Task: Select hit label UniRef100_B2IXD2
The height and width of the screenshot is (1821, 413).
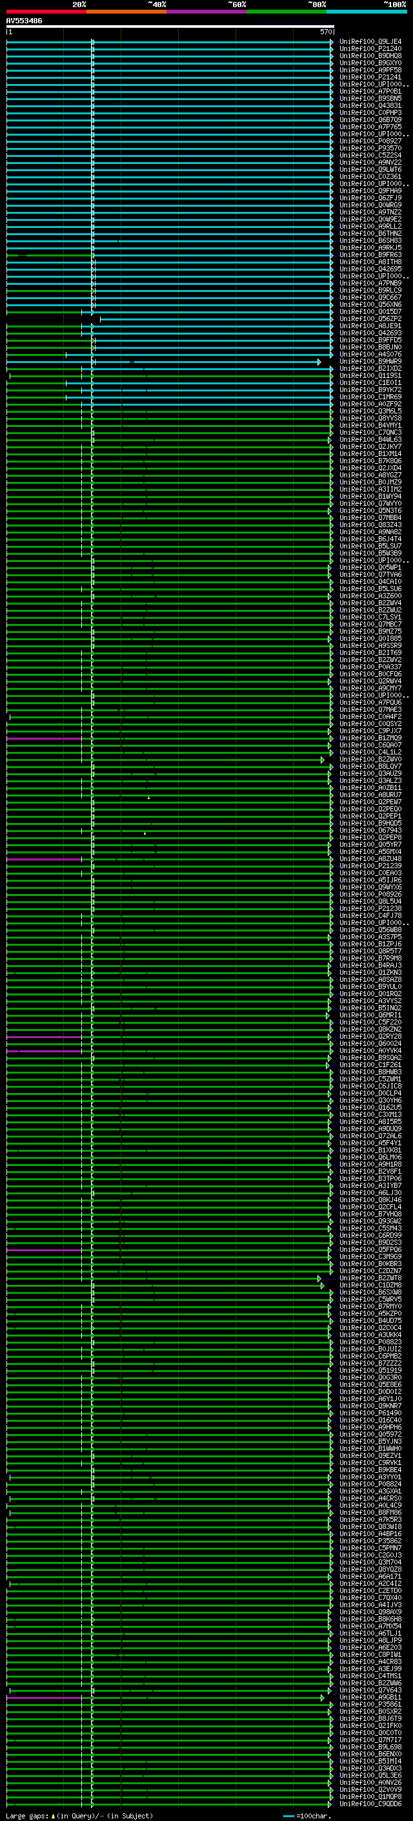Action: (x=370, y=369)
